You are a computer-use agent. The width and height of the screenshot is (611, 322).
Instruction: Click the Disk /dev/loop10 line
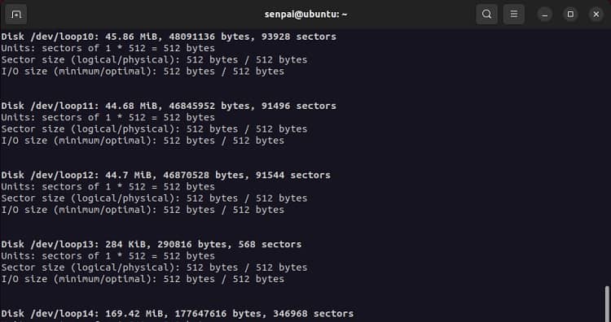pyautogui.click(x=169, y=37)
